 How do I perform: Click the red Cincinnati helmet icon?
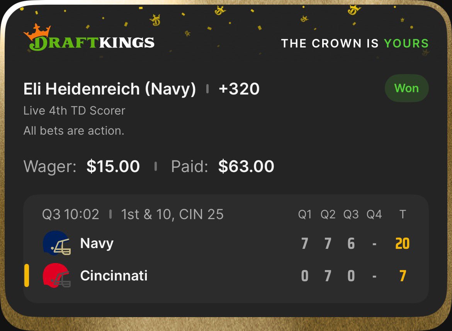[57, 275]
